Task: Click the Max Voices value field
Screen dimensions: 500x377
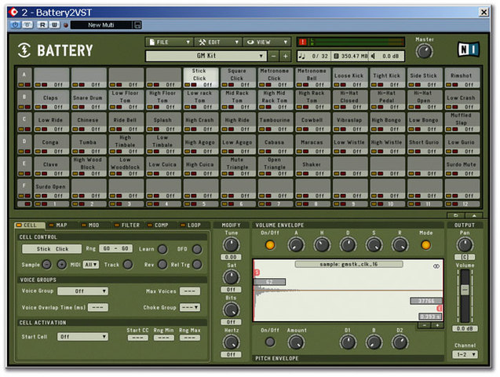Action: pyautogui.click(x=190, y=291)
